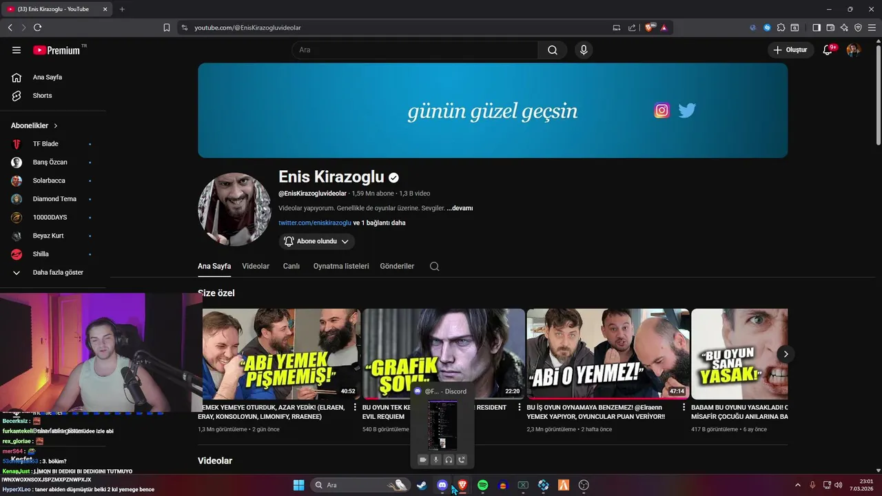This screenshot has height=496, width=882.
Task: Toggle Brave Shields lion icon
Action: [x=649, y=28]
